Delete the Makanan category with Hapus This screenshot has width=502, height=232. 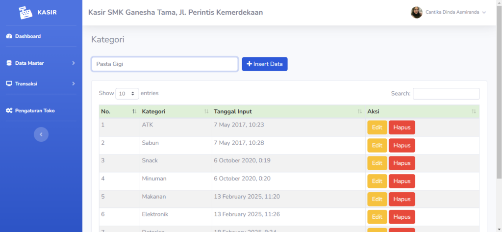pos(402,199)
